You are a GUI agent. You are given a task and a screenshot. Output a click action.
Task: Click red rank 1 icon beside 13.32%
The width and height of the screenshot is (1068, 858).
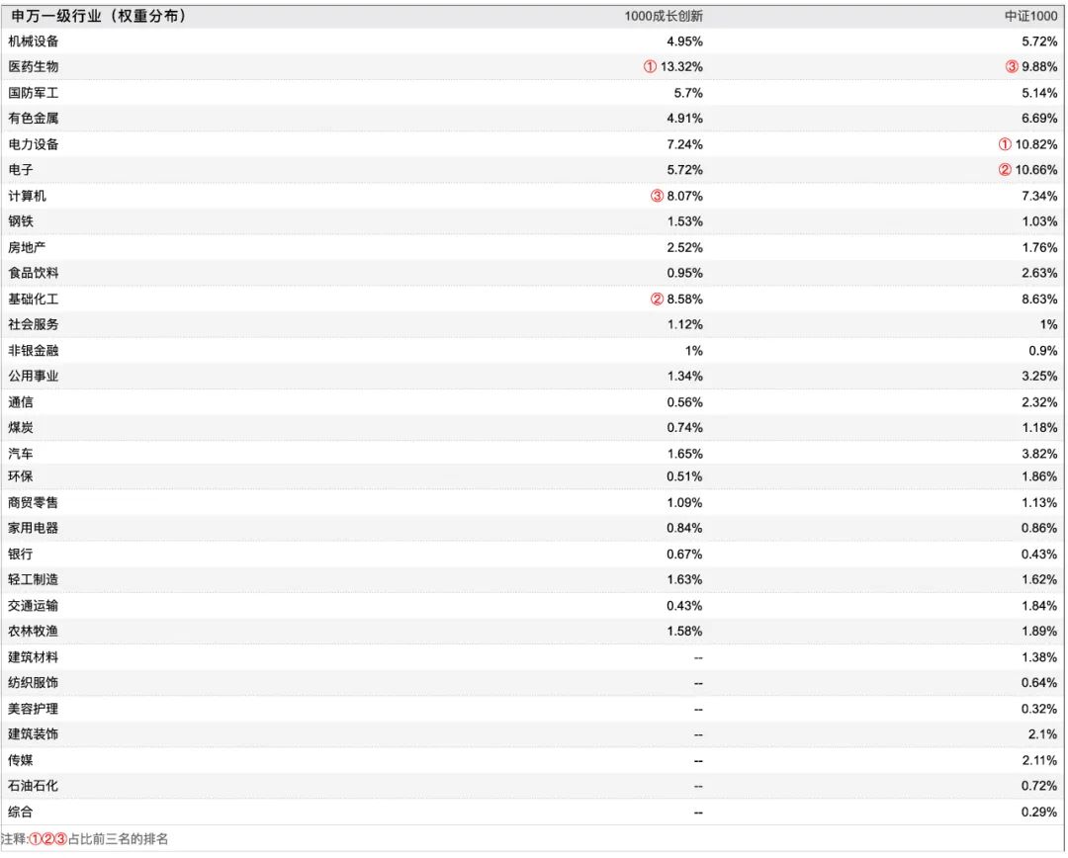pos(650,67)
